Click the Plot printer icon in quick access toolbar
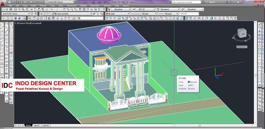Viewport: 265px width, 129px height. pos(31,2)
